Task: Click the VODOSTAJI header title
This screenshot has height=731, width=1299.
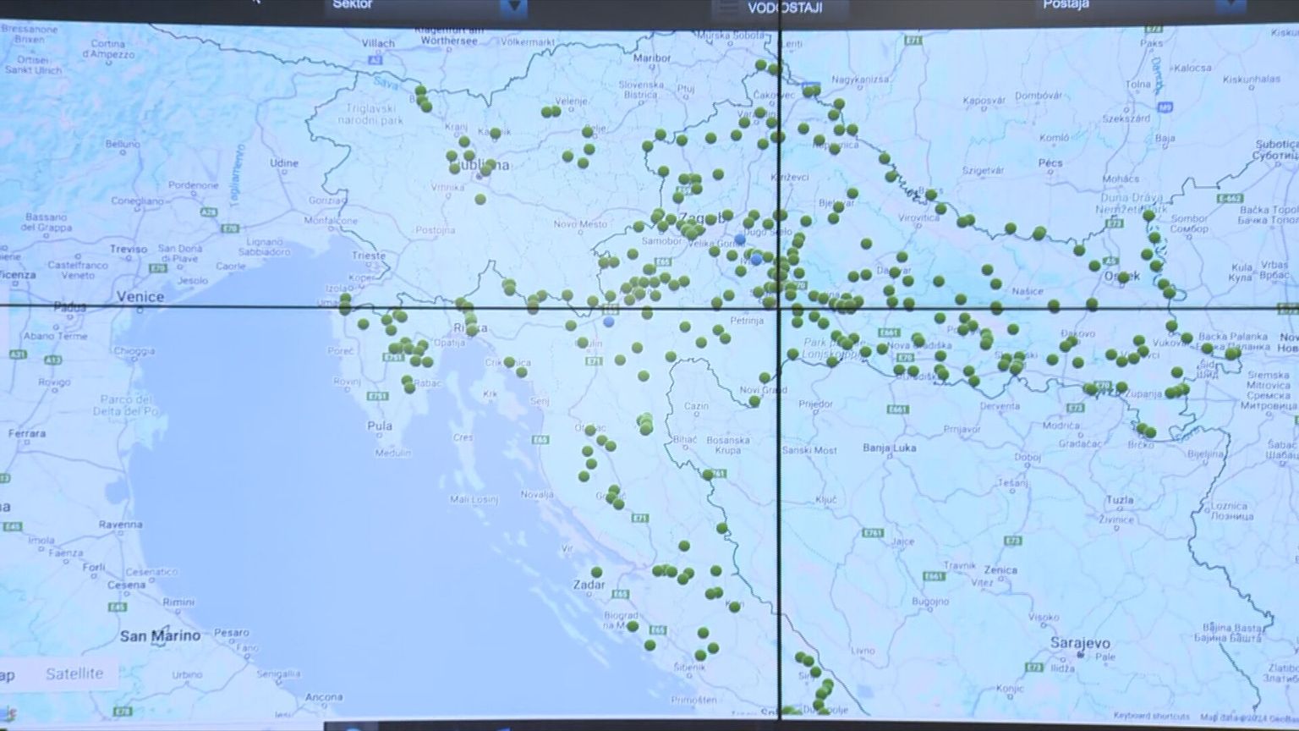Action: tap(785, 8)
